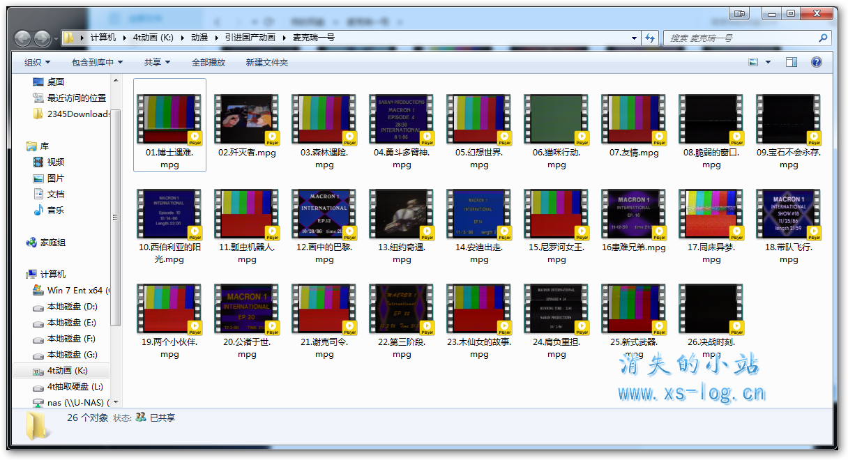
Task: Select the 16患难兄弟.mpg video file
Action: pos(634,220)
